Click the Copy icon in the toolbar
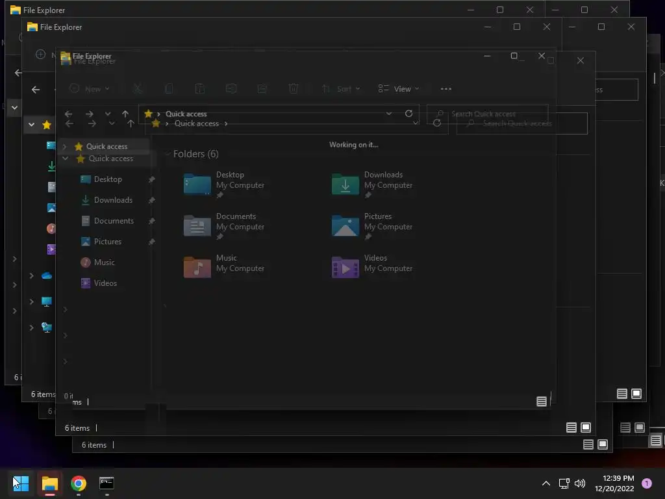The height and width of the screenshot is (499, 665). coord(169,88)
